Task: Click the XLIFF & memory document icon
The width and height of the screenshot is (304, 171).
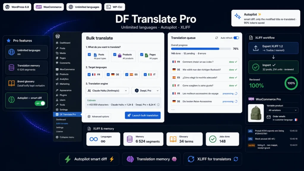Action: click(x=89, y=129)
